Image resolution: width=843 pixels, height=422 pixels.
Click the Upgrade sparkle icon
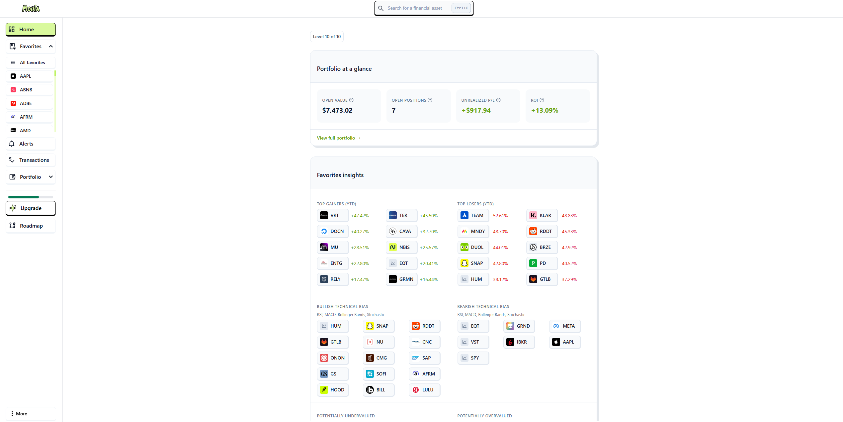(13, 208)
